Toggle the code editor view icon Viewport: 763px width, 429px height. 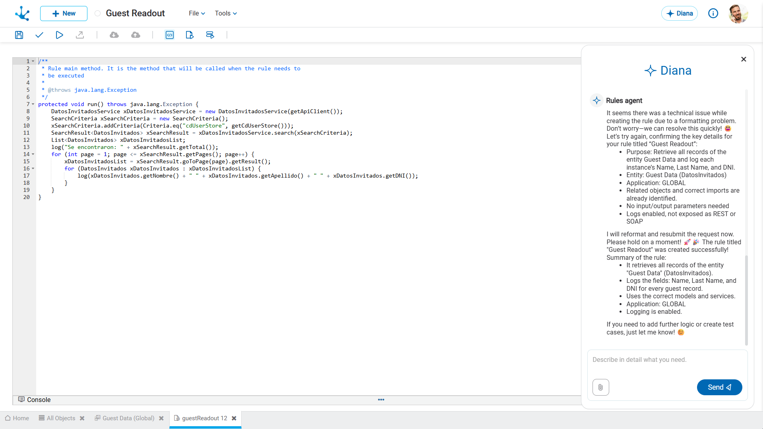click(x=170, y=35)
